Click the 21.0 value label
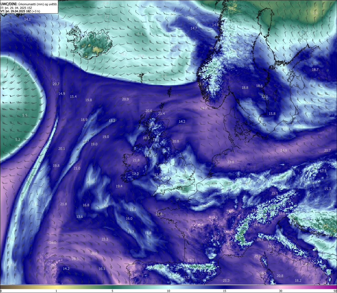This screenshot has height=293, width=337. [x=77, y=168]
